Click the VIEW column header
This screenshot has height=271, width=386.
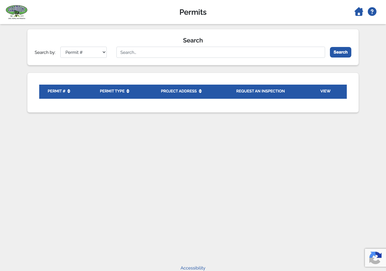pyautogui.click(x=325, y=91)
